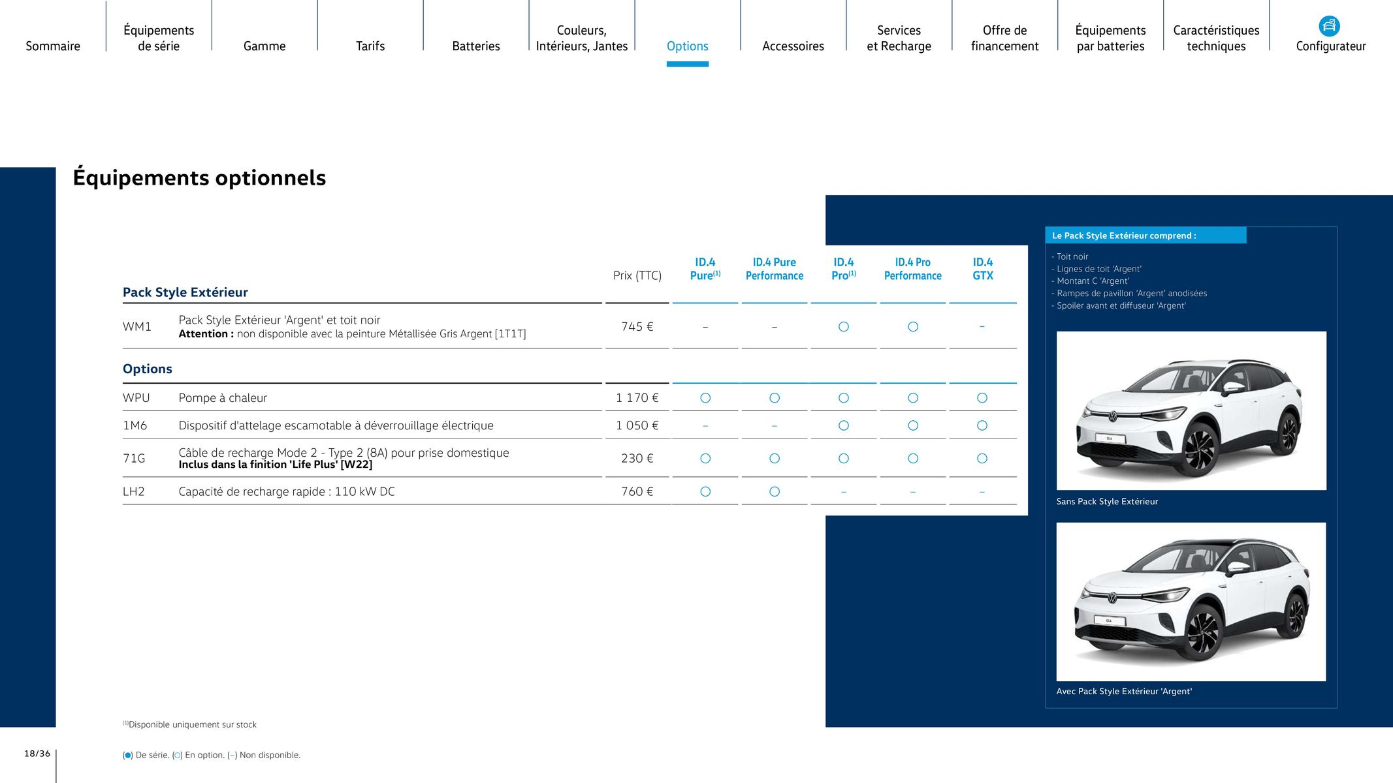Click Pompe à chaleur circle under ID.4 Pure
This screenshot has height=783, width=1393.
[705, 398]
